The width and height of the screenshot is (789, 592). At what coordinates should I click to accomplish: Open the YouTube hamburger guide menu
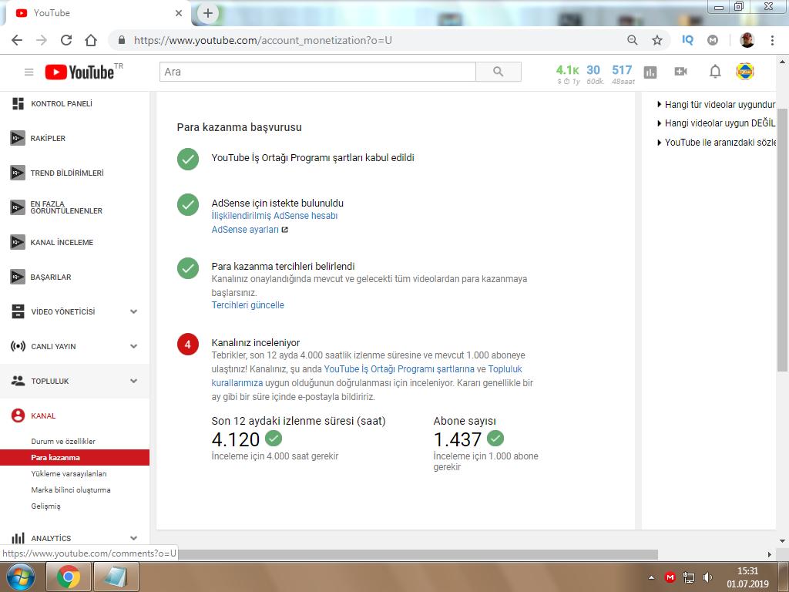tap(29, 72)
